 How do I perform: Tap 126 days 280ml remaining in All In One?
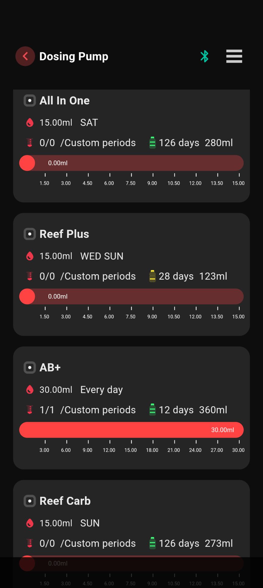pyautogui.click(x=196, y=143)
